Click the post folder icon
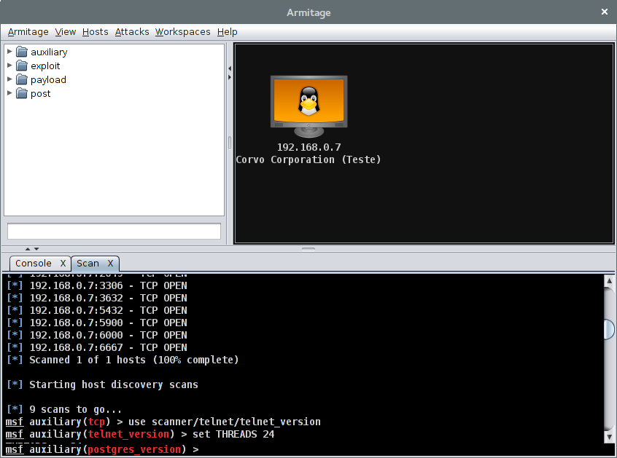The image size is (617, 458). [x=22, y=93]
